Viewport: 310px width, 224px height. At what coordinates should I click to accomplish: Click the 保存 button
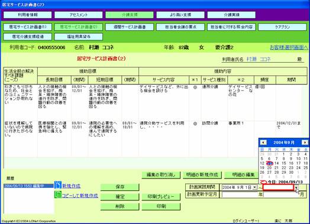pos(120,187)
